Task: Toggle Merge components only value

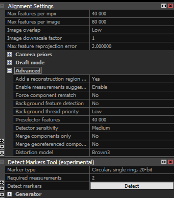Action: [131, 136]
